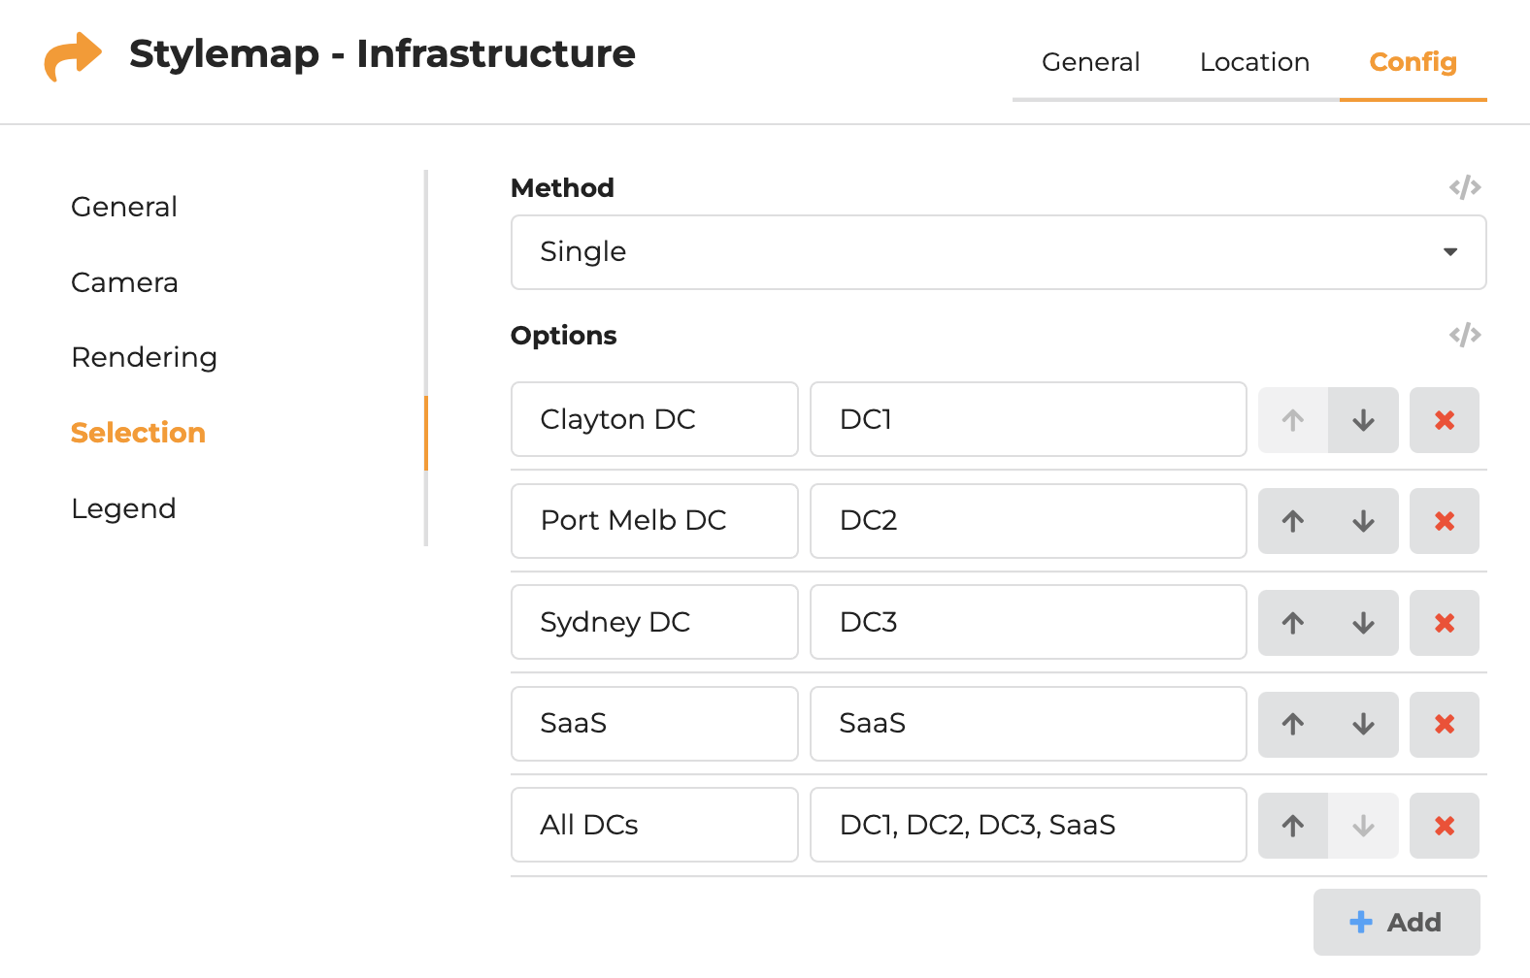Delete the Port Melb DC option
The image size is (1530, 978).
click(x=1444, y=521)
